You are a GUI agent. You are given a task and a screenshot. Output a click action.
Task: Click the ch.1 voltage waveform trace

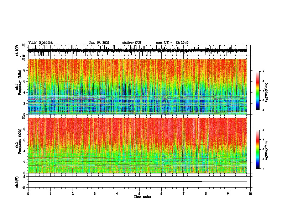point(137,50)
